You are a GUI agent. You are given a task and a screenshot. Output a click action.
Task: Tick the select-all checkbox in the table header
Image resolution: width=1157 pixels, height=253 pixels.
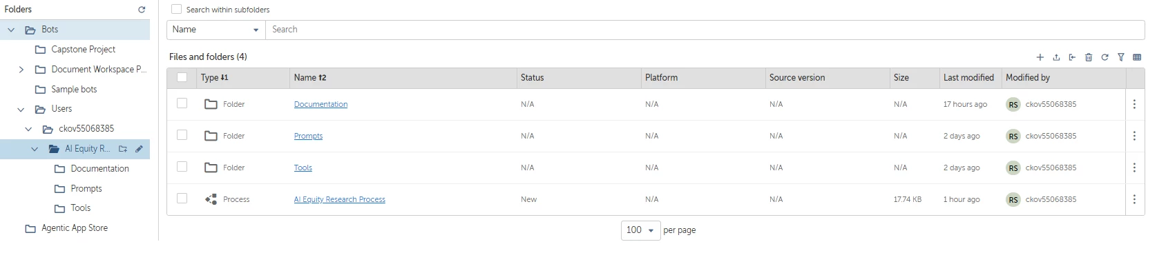(x=182, y=77)
